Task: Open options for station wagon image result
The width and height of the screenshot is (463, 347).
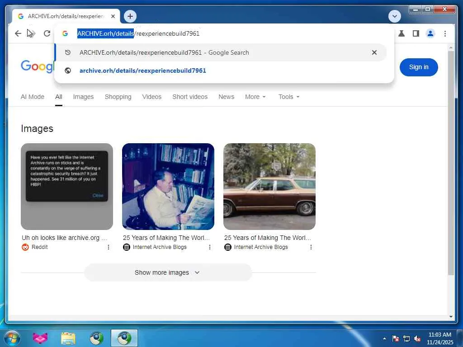Action: (x=311, y=247)
